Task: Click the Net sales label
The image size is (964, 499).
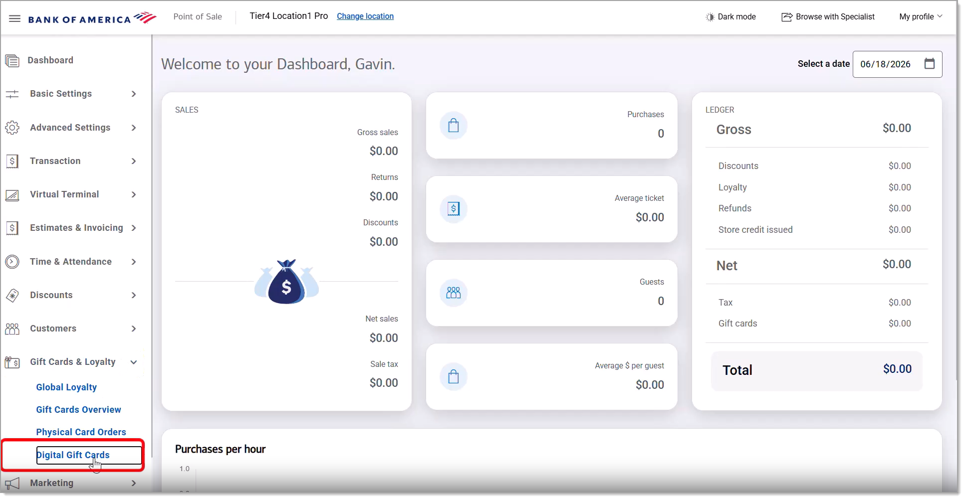Action: 382,319
